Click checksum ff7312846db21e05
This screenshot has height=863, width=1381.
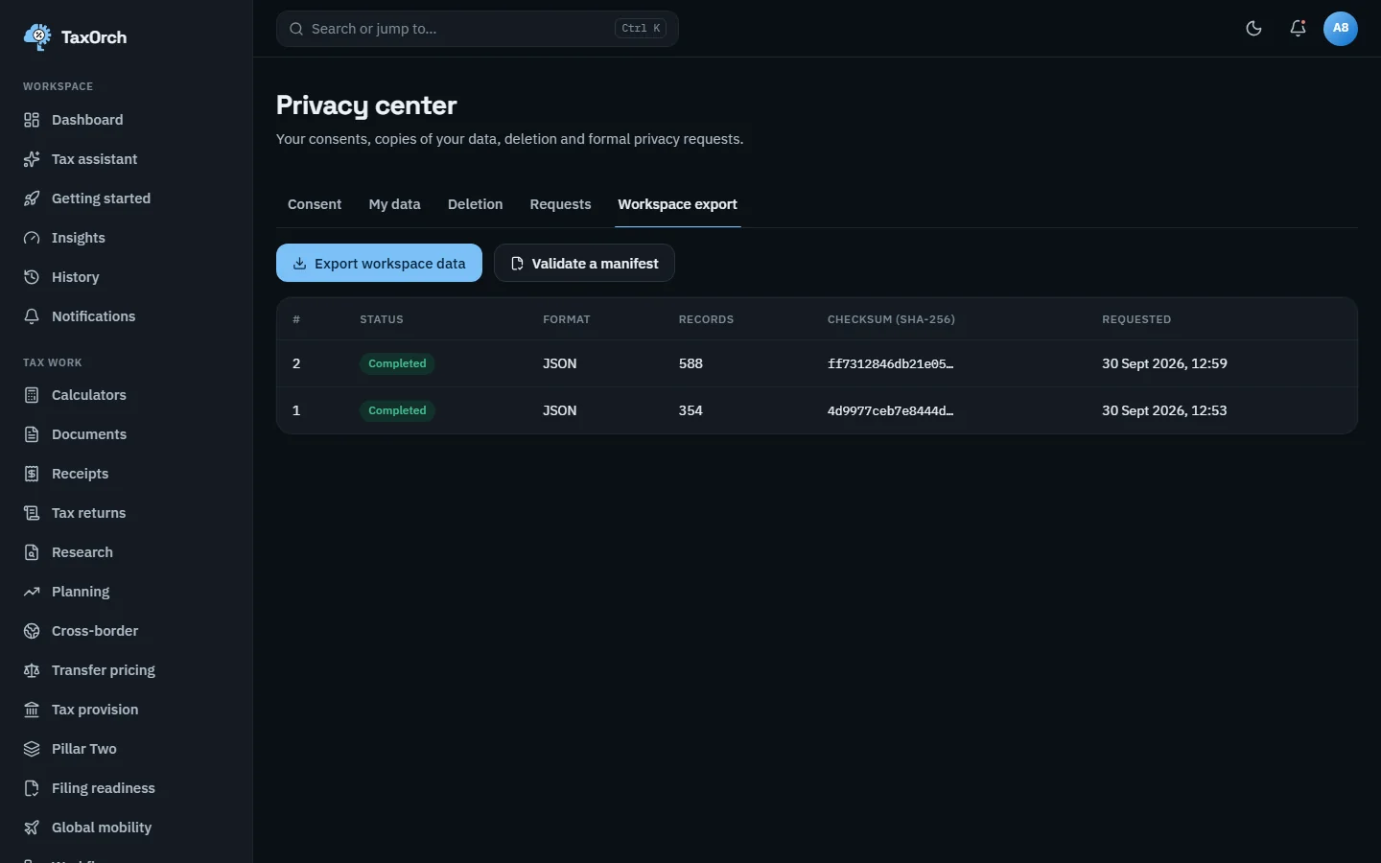[890, 363]
